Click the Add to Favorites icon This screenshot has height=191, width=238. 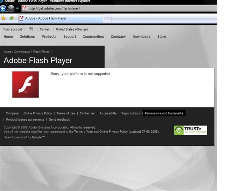[x=12, y=18]
